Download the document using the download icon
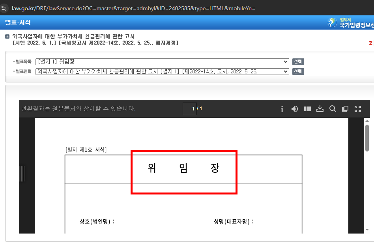The image size is (374, 243). click(320, 109)
